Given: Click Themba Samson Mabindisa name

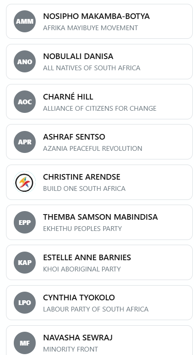Looking at the screenshot, I should pos(100,217).
